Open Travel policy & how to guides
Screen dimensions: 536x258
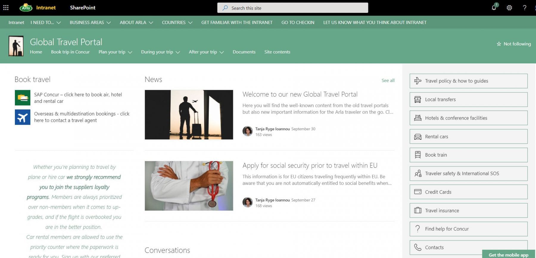tap(468, 81)
